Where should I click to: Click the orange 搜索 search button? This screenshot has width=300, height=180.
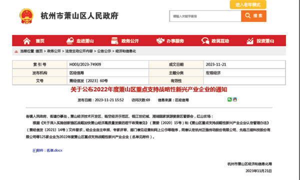click(253, 16)
